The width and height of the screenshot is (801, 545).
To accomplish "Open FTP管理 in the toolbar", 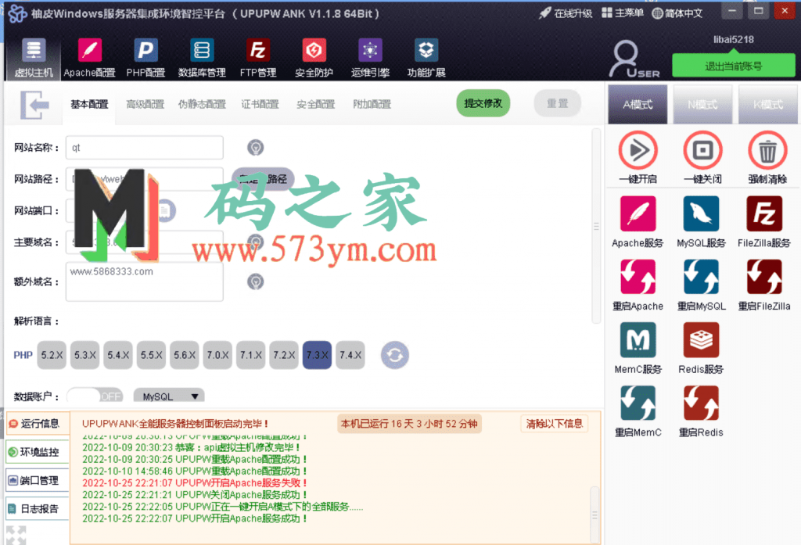I will [258, 58].
